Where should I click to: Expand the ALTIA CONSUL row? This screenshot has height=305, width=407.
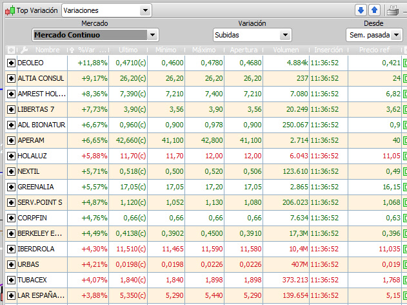[11, 79]
